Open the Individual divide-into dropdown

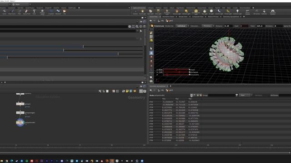coord(182,26)
